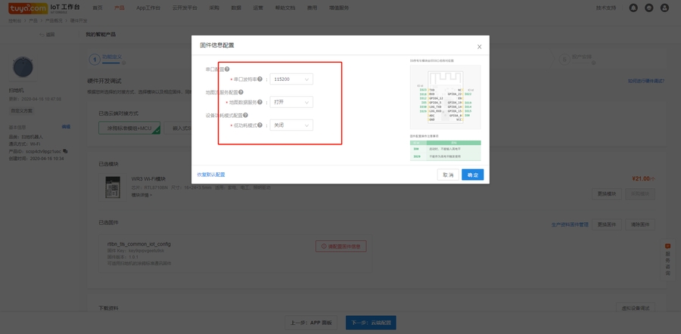Open the 串口波特率 115200 dropdown
The height and width of the screenshot is (334, 681).
tap(291, 79)
